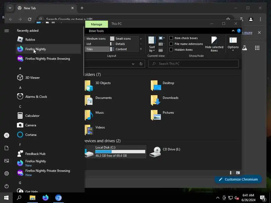Select the CD Drive (E:)

(165, 152)
